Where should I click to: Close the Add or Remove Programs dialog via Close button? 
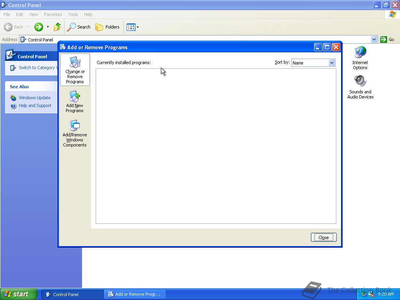[x=323, y=237]
